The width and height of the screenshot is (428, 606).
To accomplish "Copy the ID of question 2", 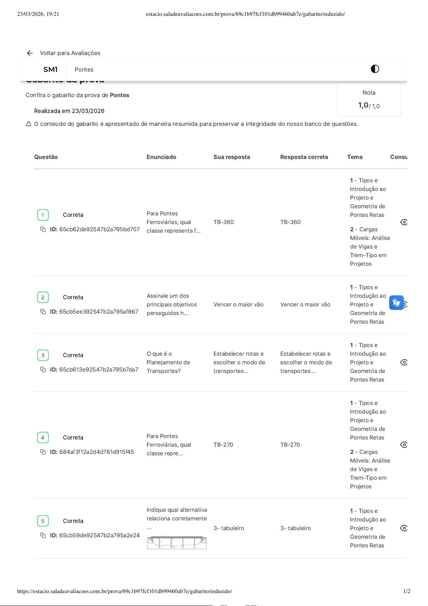I will [x=43, y=312].
